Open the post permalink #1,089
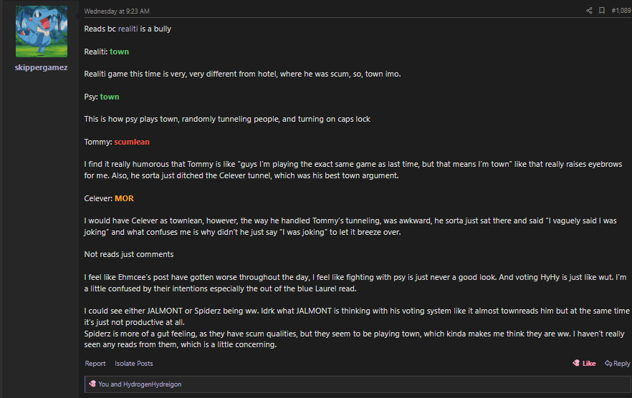Viewport: 632px width, 398px height. [621, 11]
